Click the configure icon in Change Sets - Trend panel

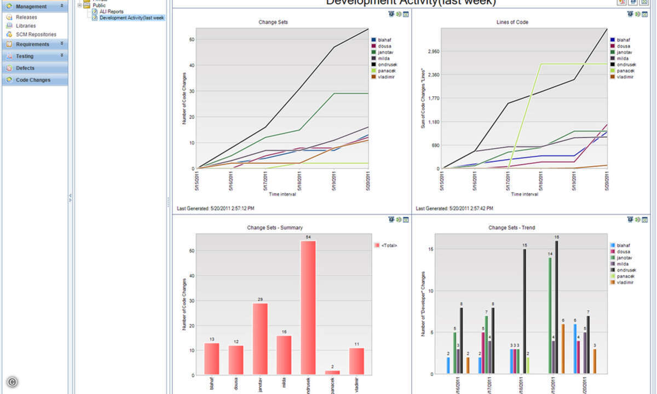pos(631,219)
